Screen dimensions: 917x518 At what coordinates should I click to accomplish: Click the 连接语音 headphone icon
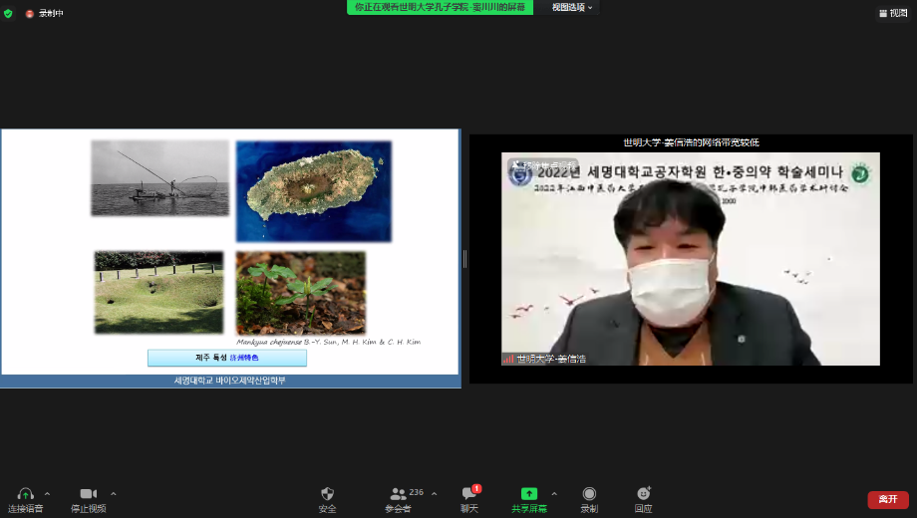tap(26, 494)
